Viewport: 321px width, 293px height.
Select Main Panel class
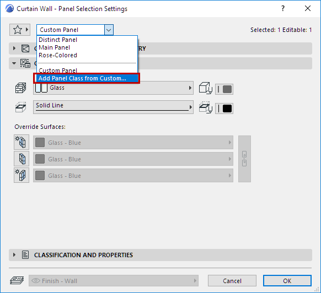[x=55, y=47]
